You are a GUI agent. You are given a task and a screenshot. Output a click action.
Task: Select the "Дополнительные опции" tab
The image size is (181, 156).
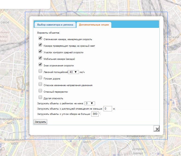(x=94, y=25)
